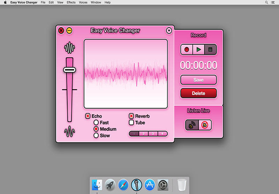Open the dropdown arrow in title bar
The height and width of the screenshot is (194, 279).
(169, 31)
